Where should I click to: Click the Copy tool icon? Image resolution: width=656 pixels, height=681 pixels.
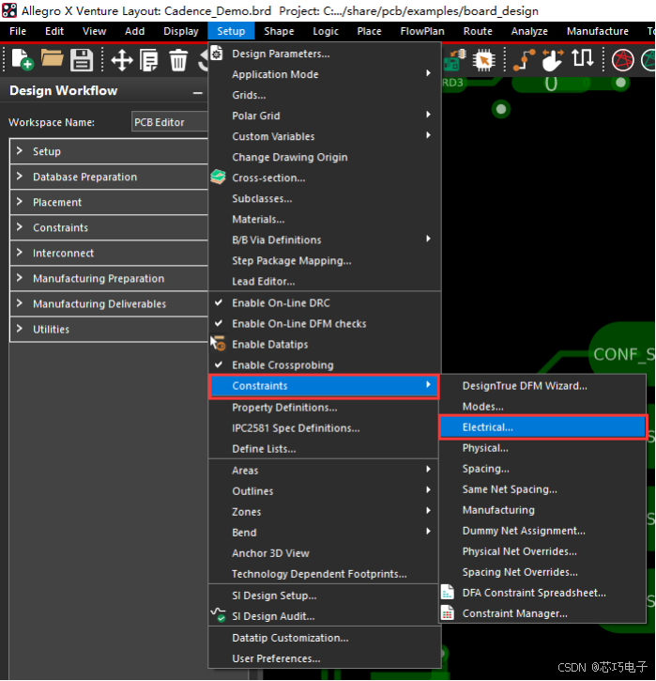[x=149, y=60]
